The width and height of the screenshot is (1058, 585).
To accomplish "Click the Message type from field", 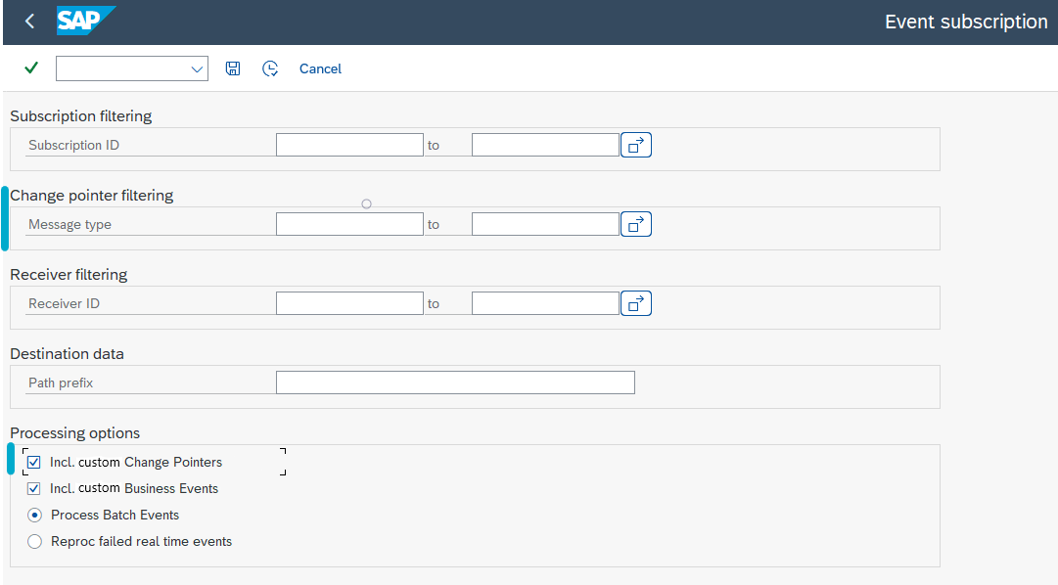I will (349, 223).
